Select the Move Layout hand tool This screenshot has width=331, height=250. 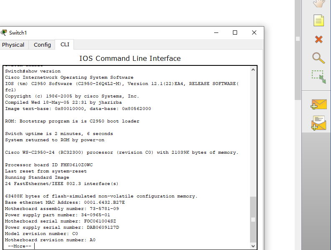click(319, 3)
